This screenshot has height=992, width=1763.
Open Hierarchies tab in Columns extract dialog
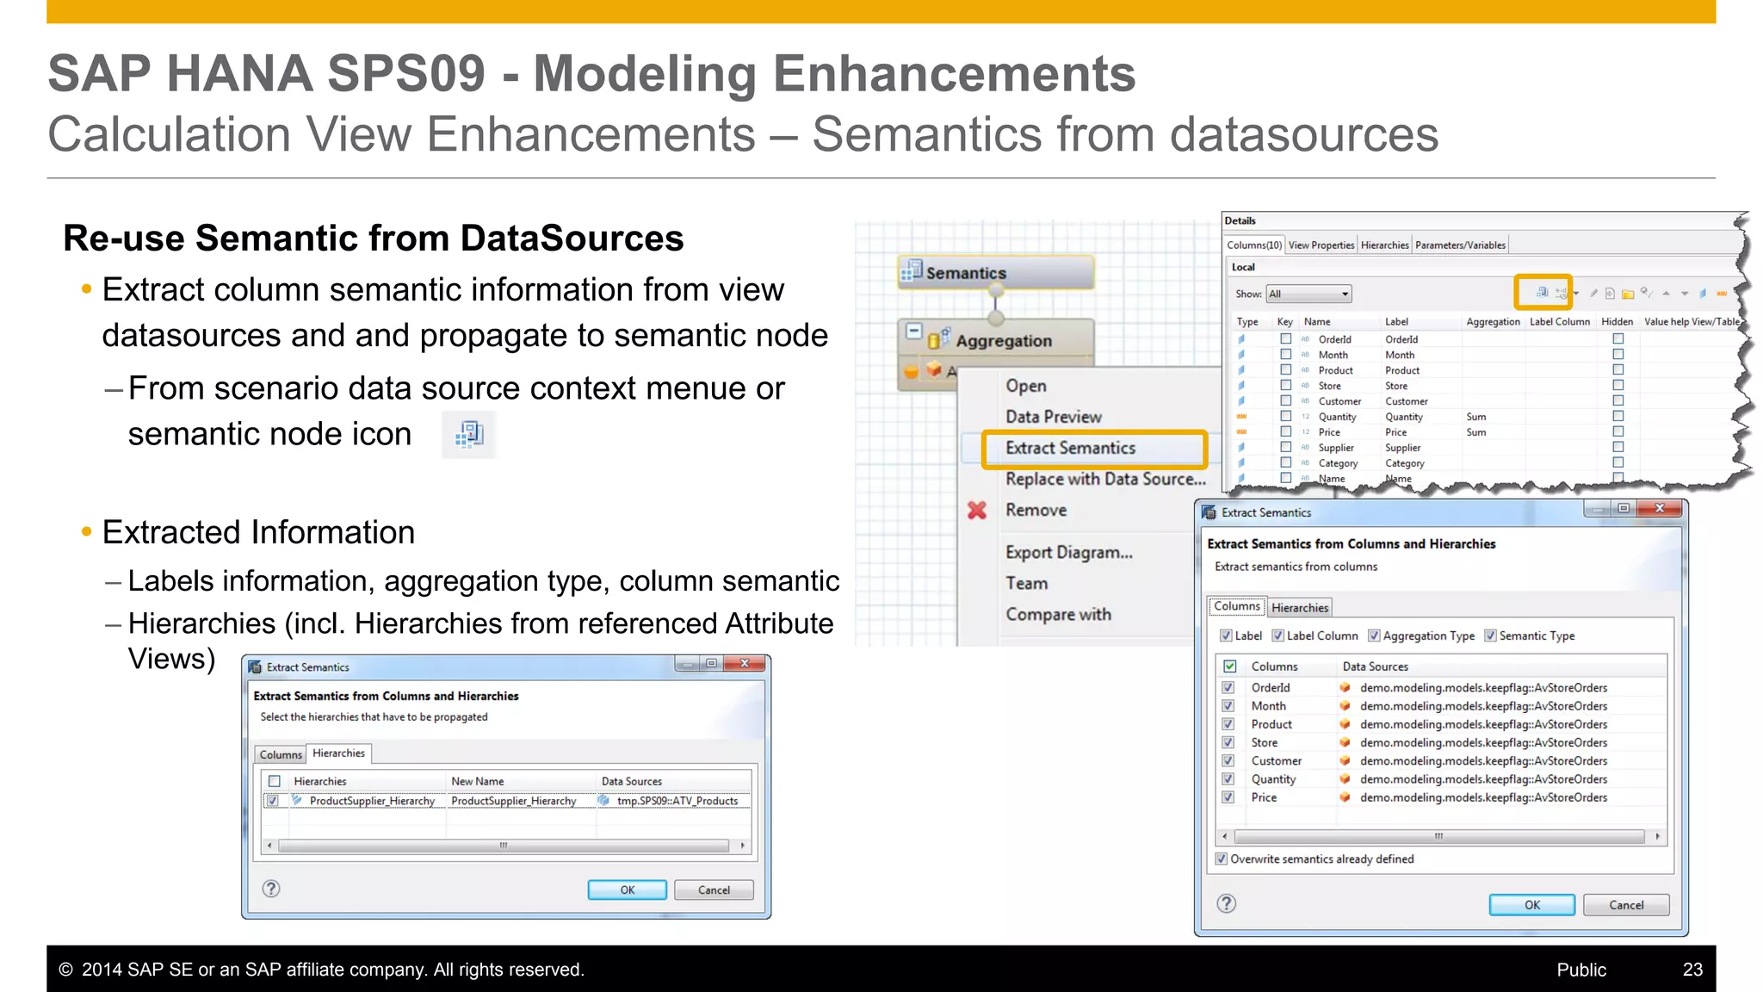pyautogui.click(x=1300, y=607)
